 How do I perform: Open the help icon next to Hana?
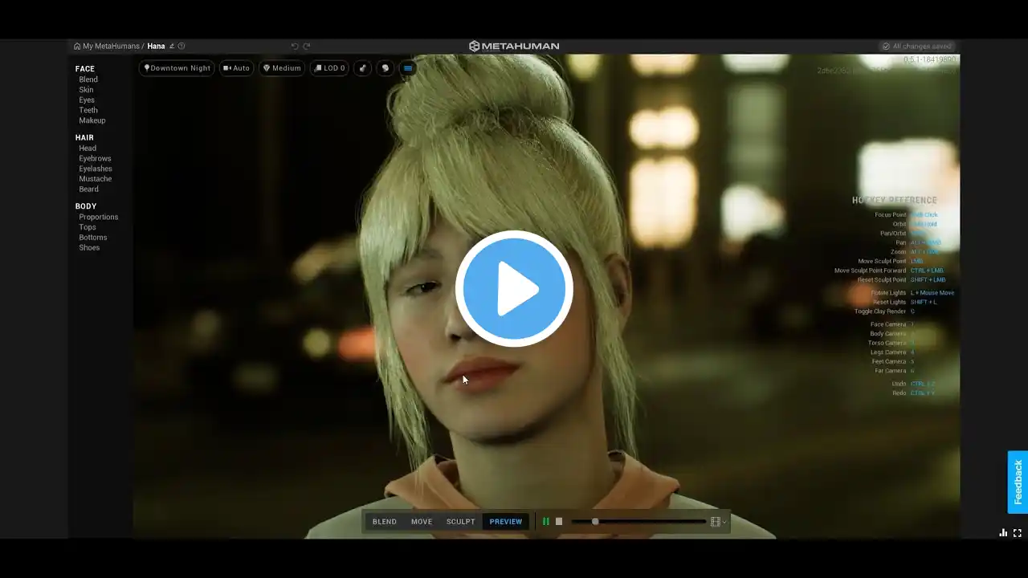coord(182,47)
